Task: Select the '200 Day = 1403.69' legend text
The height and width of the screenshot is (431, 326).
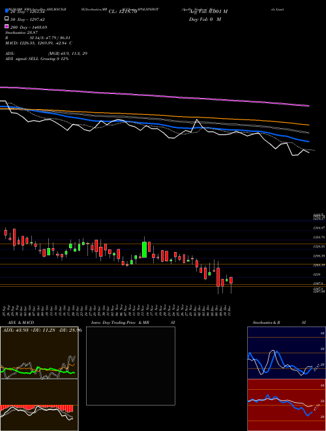Action: point(29,27)
